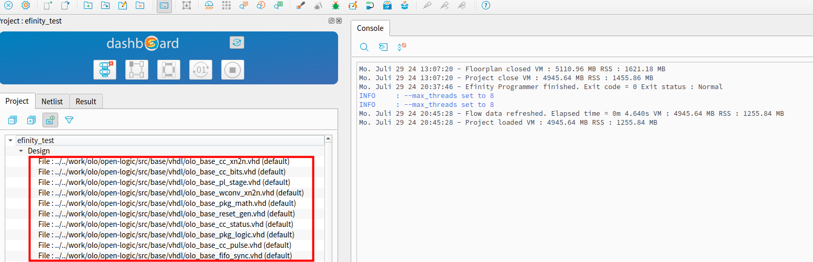Open a file with the page-arrow icon
The image size is (813, 262).
coord(65,6)
